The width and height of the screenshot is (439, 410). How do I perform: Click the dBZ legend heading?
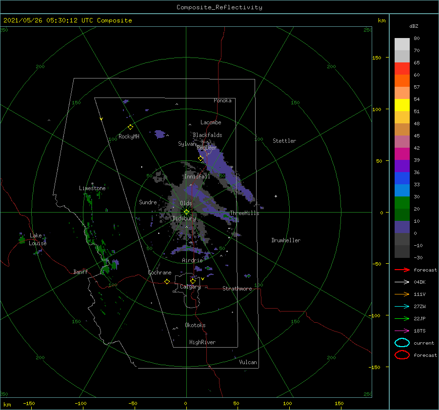[x=414, y=26]
